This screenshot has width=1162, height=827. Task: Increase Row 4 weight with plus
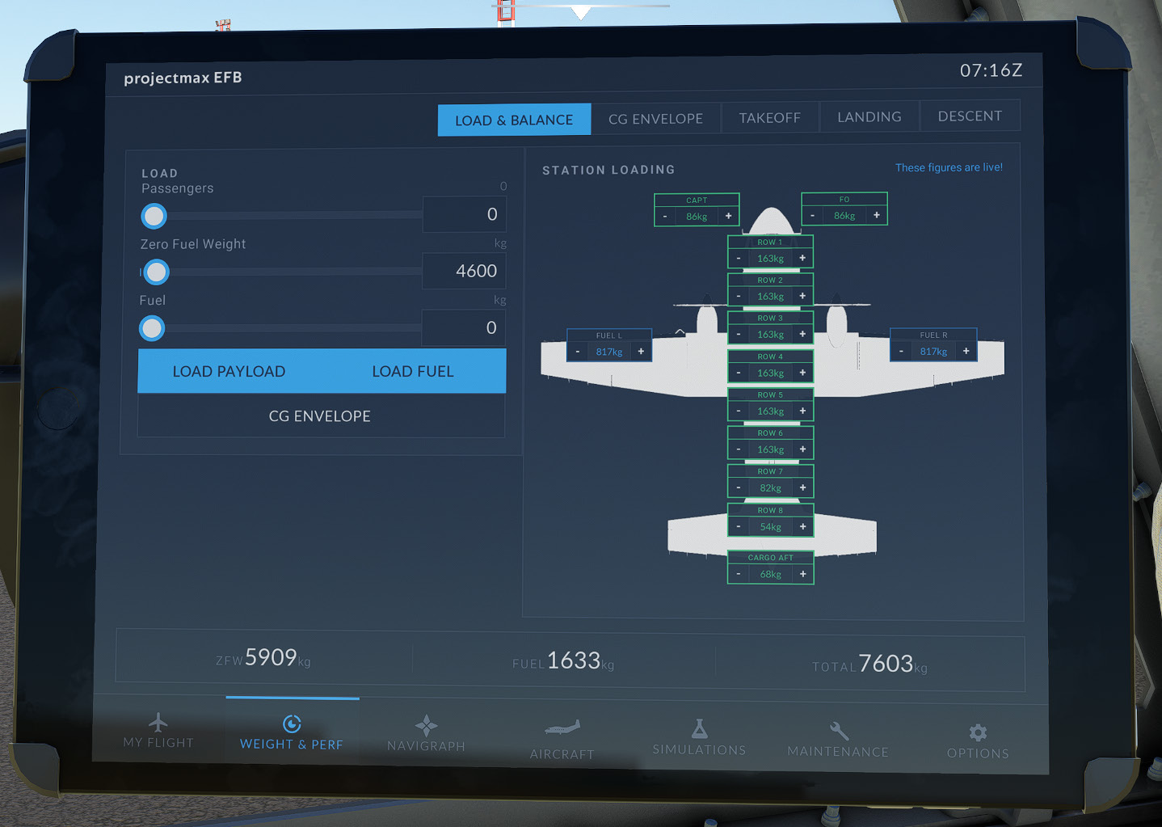[802, 373]
